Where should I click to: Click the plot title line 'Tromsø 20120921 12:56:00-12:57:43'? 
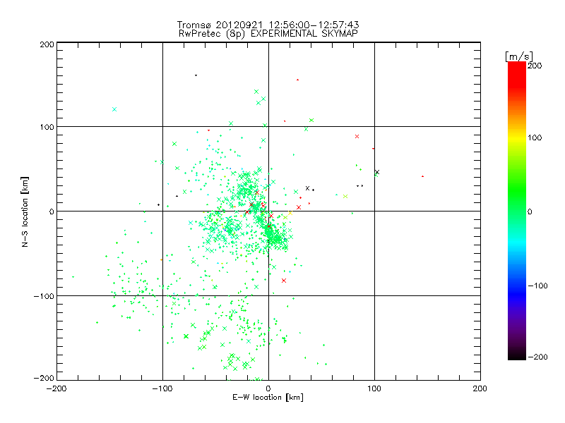[x=268, y=25]
